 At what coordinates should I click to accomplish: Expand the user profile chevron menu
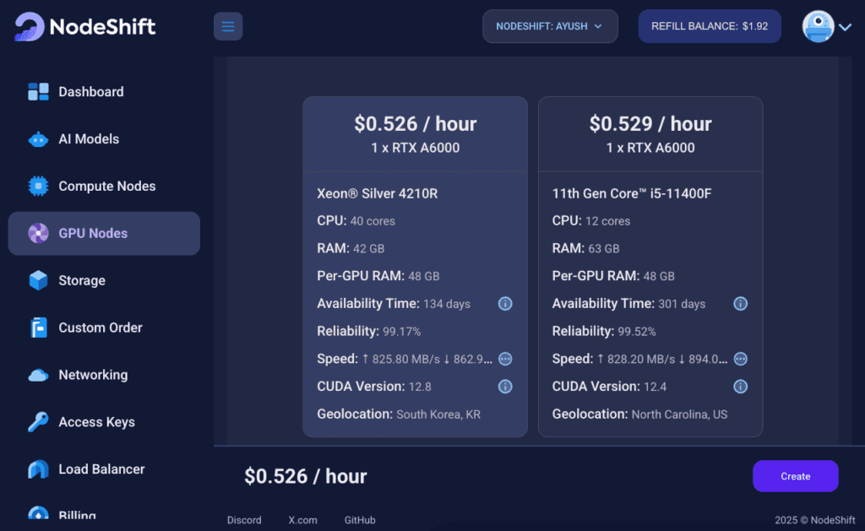pos(845,26)
